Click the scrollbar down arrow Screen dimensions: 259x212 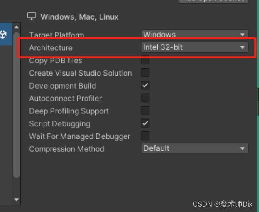pos(16,200)
